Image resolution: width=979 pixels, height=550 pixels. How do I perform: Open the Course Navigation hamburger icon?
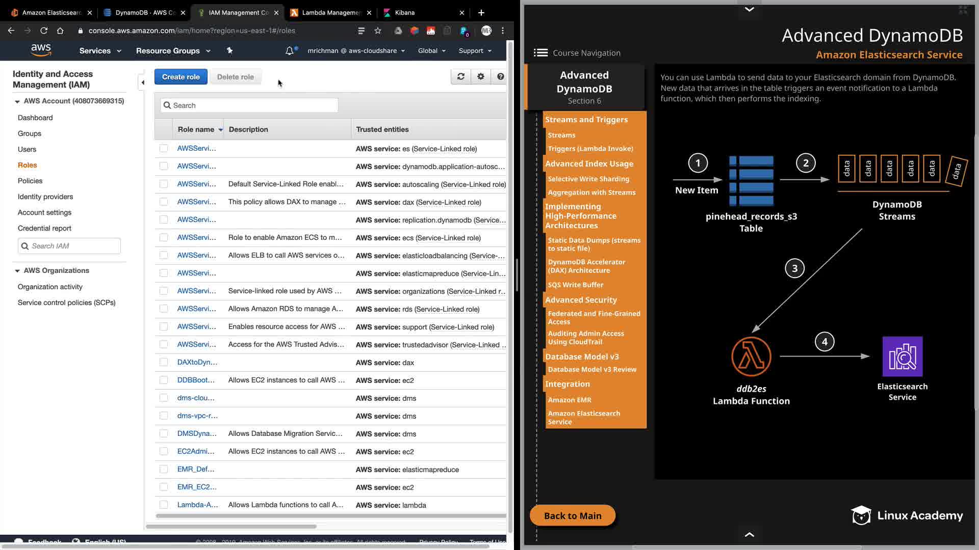[x=540, y=52]
